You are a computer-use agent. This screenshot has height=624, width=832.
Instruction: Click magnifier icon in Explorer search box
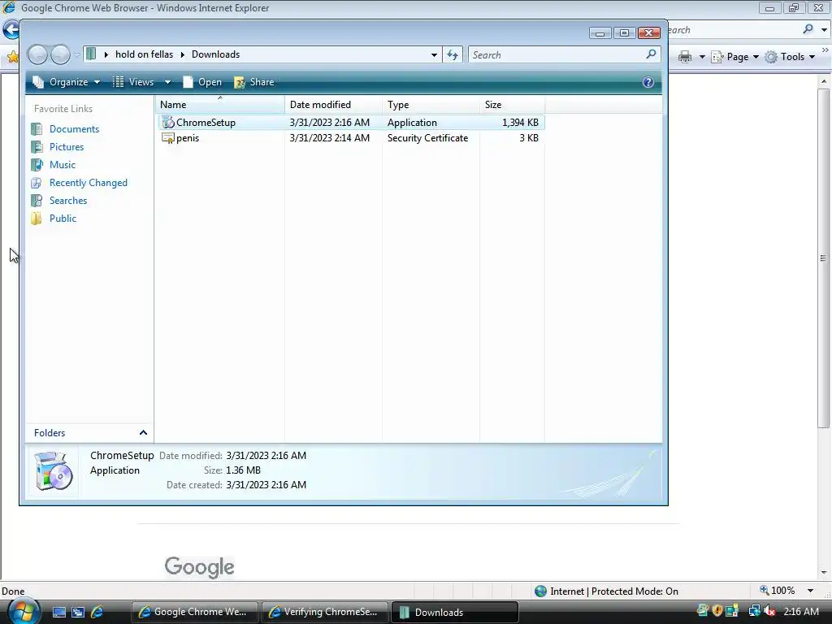tap(651, 54)
